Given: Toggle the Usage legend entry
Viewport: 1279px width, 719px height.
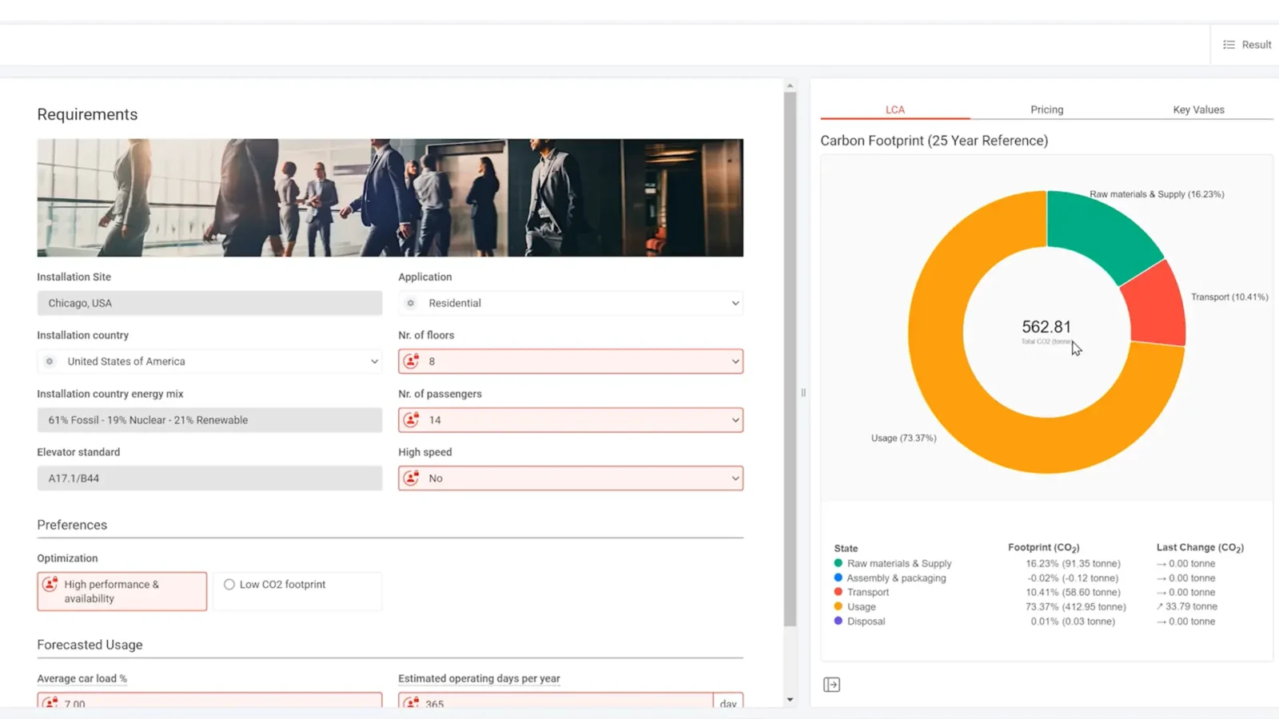Looking at the screenshot, I should point(861,607).
